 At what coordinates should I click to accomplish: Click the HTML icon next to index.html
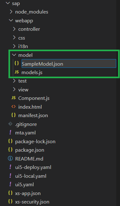pyautogui.click(x=13, y=106)
